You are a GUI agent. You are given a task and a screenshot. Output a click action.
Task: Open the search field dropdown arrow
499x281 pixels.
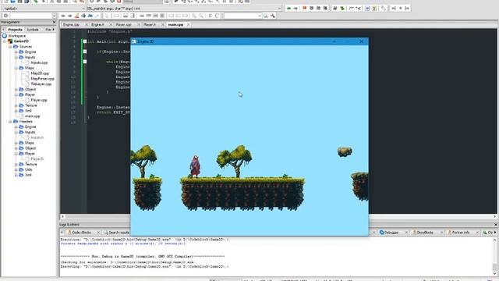pos(260,16)
